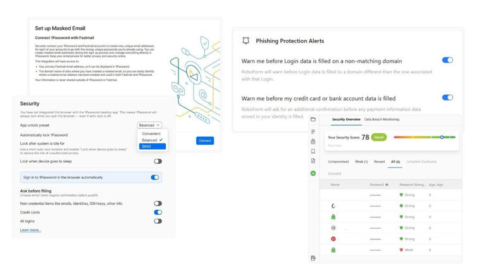Choose Balanced in unlock preset menu
486x273 pixels.
tap(152, 140)
